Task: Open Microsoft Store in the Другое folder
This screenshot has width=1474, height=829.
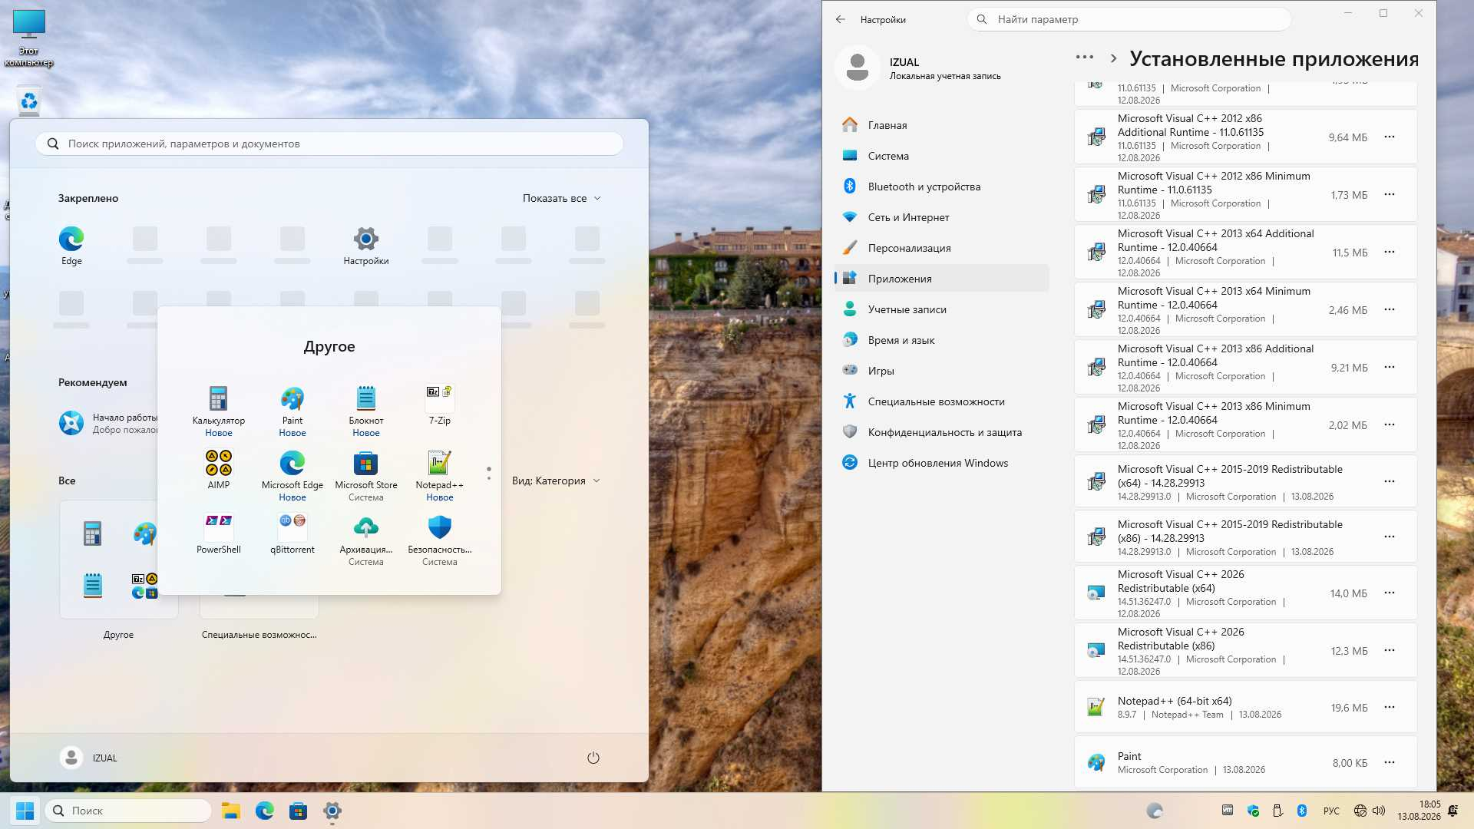Action: point(365,476)
